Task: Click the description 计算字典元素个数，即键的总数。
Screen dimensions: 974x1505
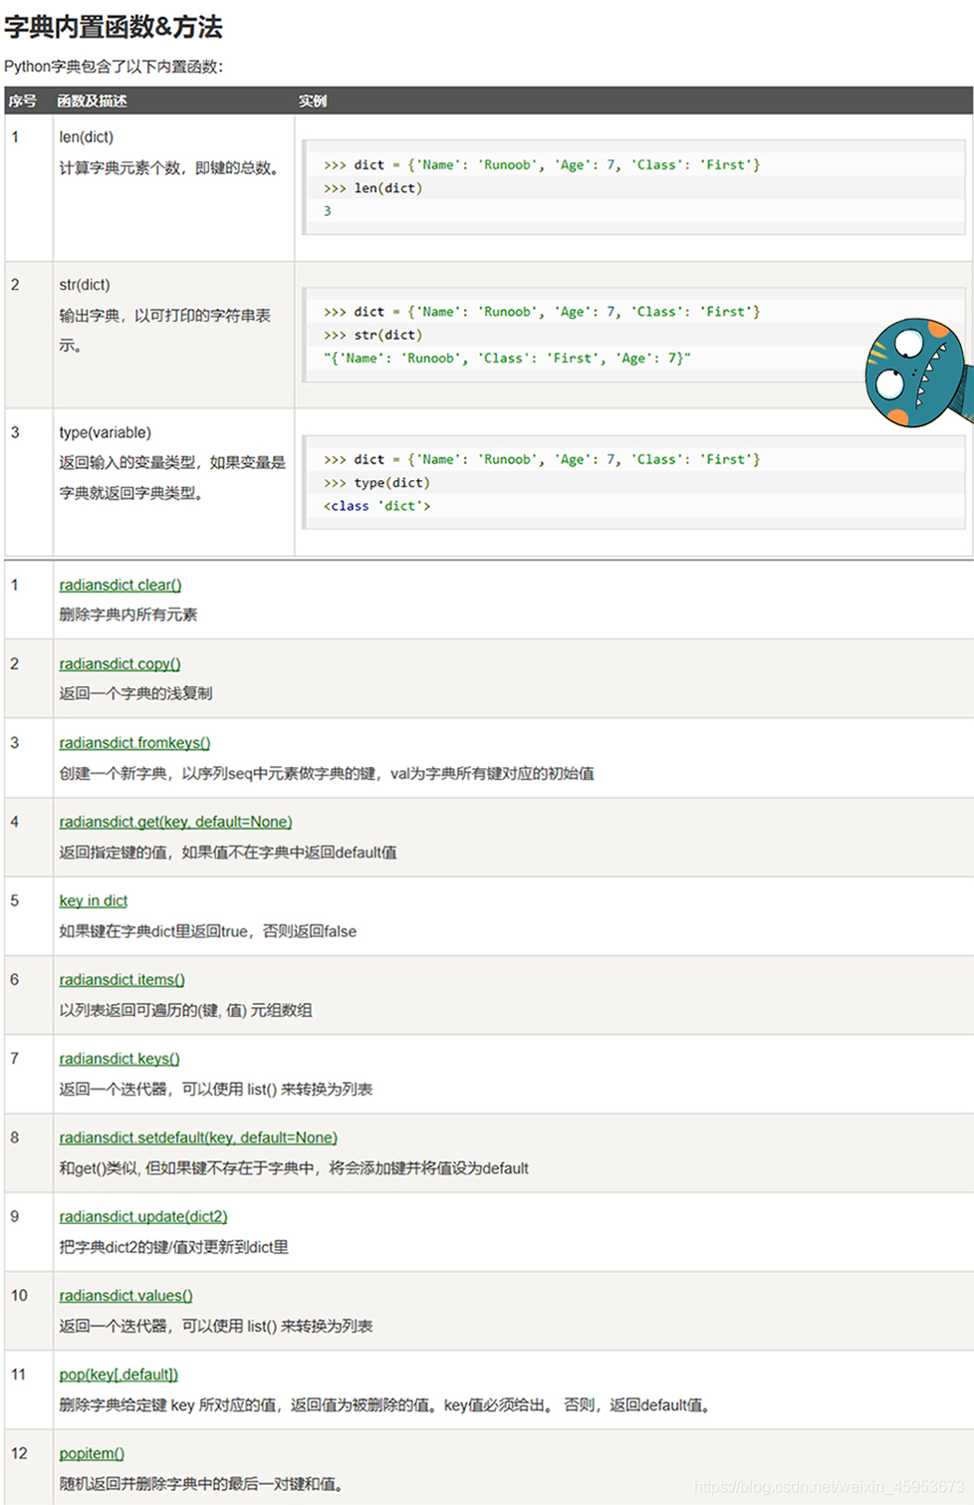Action: [x=169, y=168]
